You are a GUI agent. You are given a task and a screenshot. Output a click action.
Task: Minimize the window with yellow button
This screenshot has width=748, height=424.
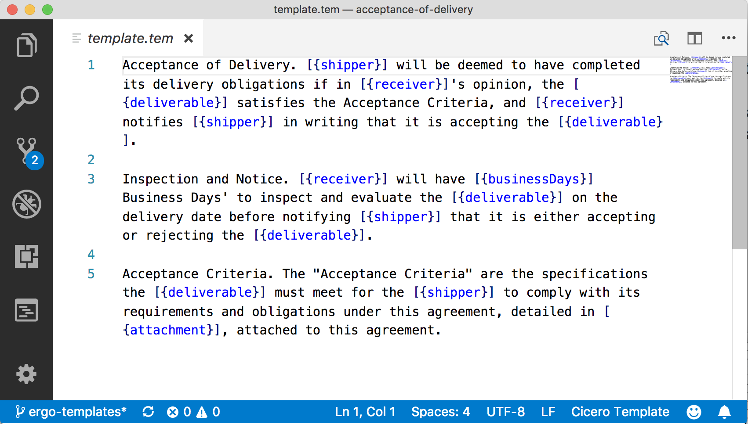point(30,10)
